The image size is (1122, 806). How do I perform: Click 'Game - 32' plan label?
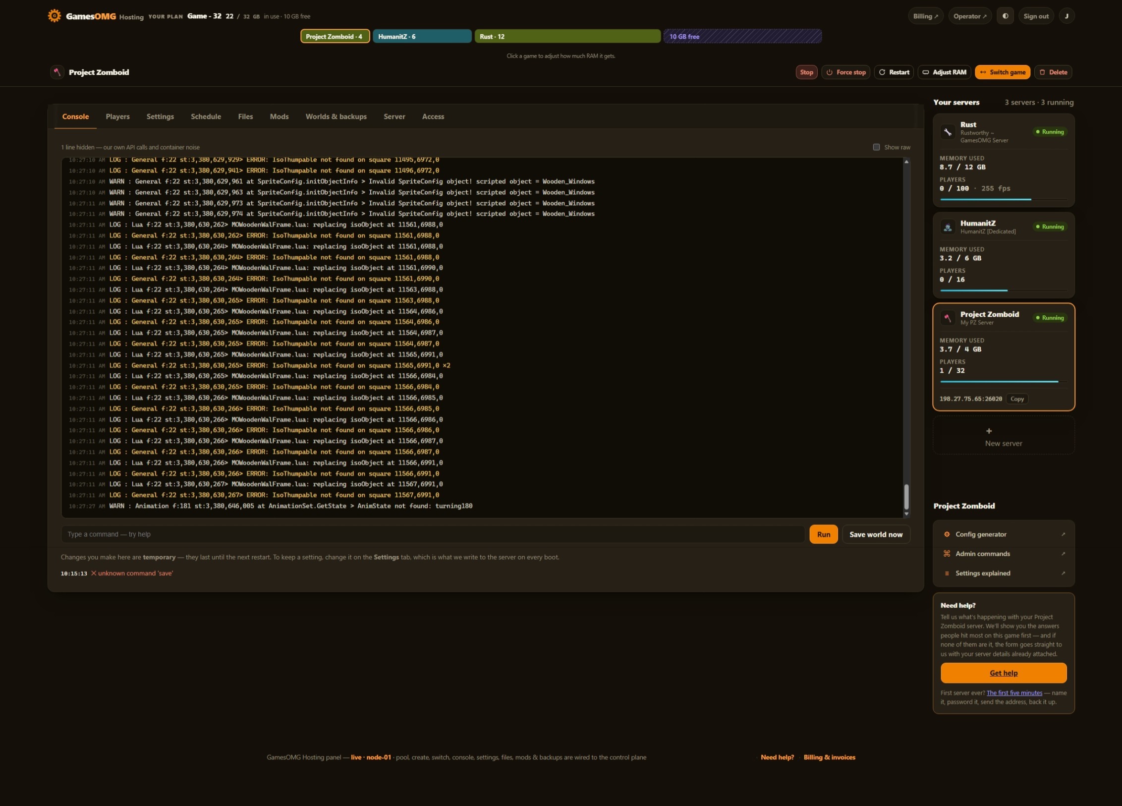(x=204, y=16)
